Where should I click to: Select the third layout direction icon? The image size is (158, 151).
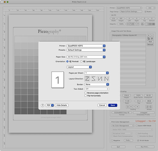[x=100, y=79]
